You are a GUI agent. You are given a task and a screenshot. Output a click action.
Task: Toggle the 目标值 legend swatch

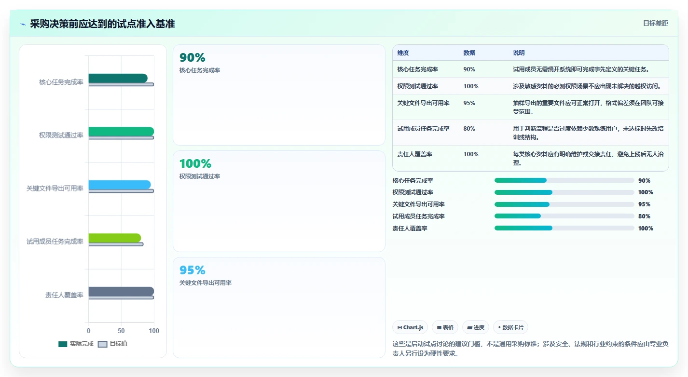[x=102, y=344]
